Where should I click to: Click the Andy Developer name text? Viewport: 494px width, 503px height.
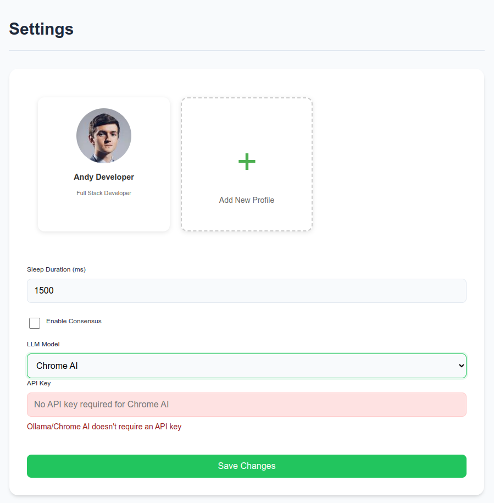tap(104, 177)
